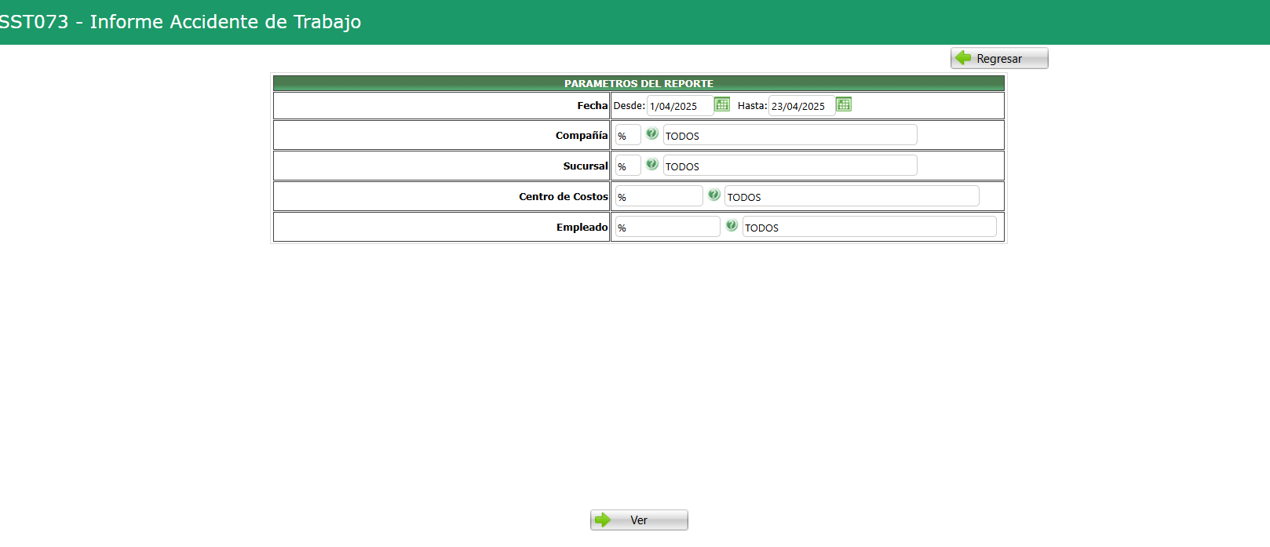This screenshot has height=547, width=1270.
Task: Click the Compañía label
Action: (582, 136)
